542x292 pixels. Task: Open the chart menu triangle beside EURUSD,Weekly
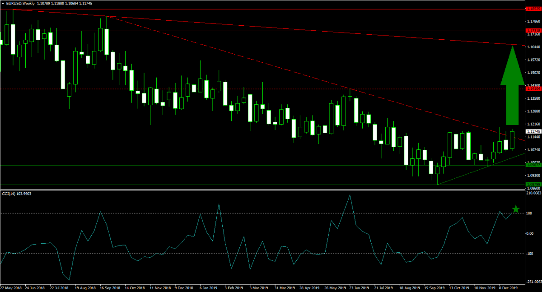coord(3,3)
